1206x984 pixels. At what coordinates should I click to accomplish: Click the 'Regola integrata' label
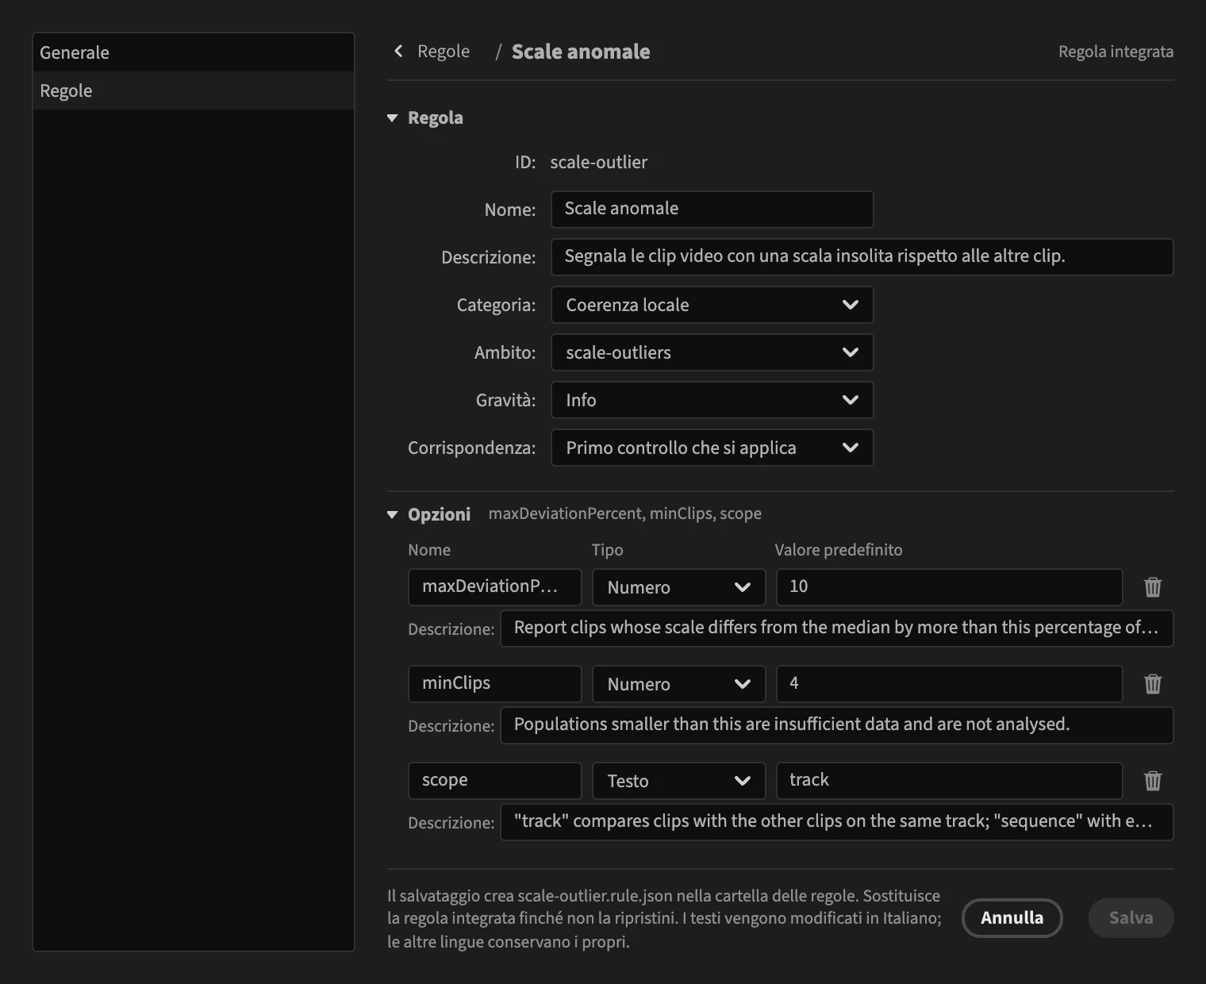(1116, 52)
